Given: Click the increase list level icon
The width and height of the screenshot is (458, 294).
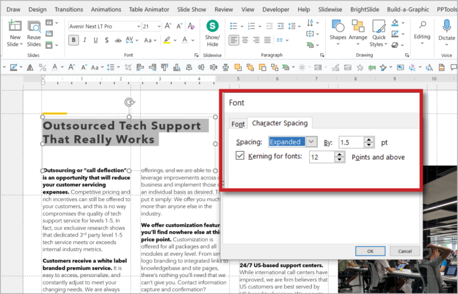Looking at the screenshot, I should 281,26.
